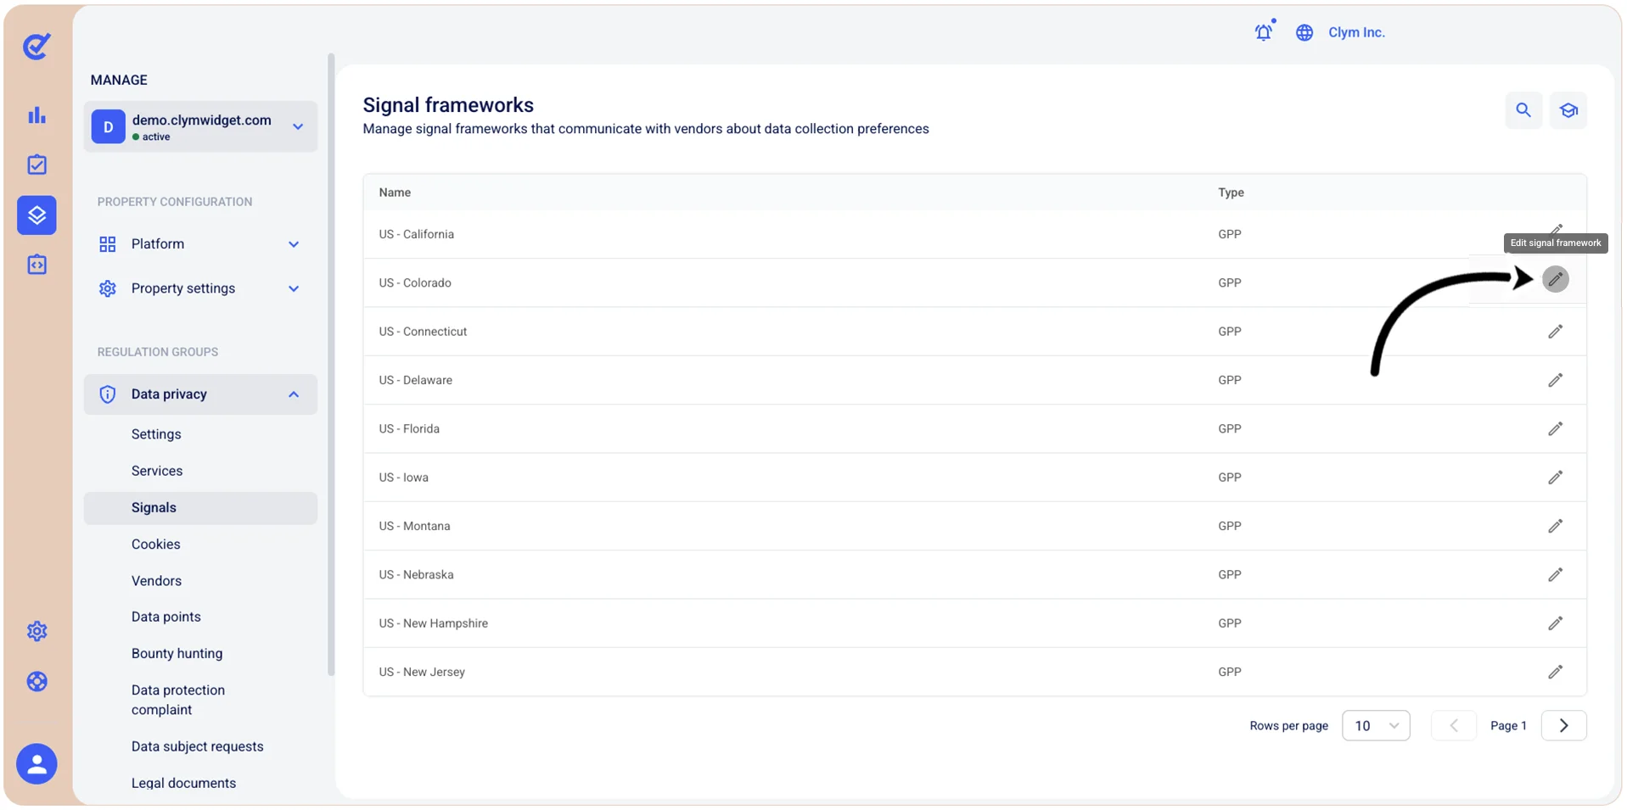Click the Clym Inc. account link
The width and height of the screenshot is (1627, 810).
pos(1356,32)
